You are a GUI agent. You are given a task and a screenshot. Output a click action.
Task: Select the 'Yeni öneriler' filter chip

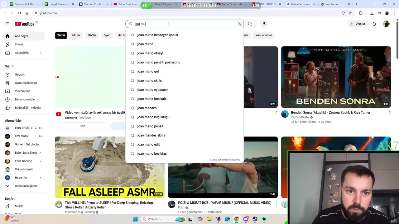(264, 35)
